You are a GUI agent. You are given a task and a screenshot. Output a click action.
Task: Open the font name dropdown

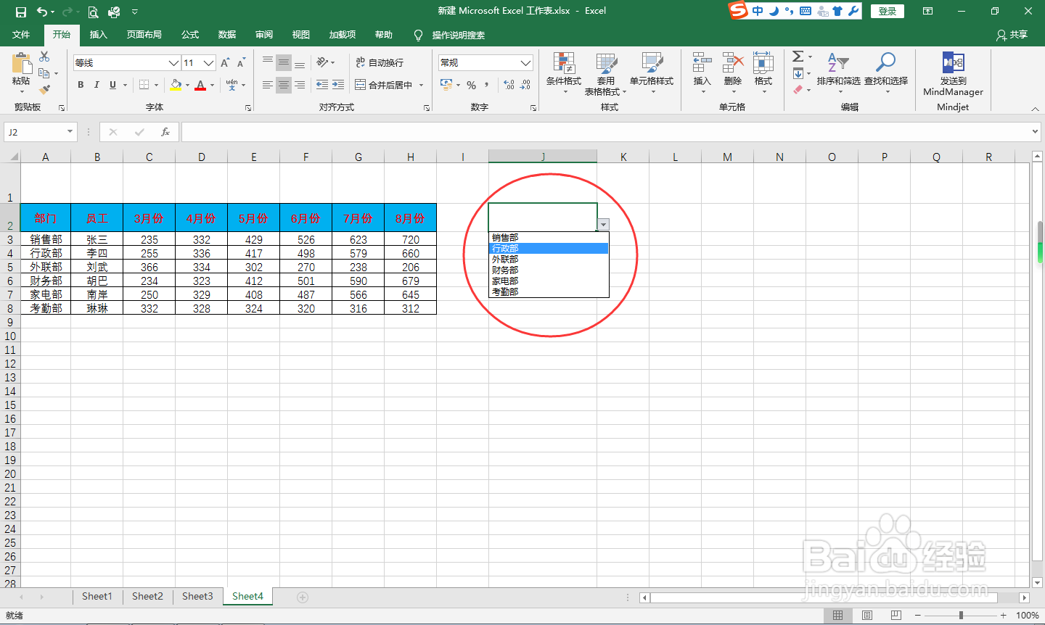click(x=173, y=62)
